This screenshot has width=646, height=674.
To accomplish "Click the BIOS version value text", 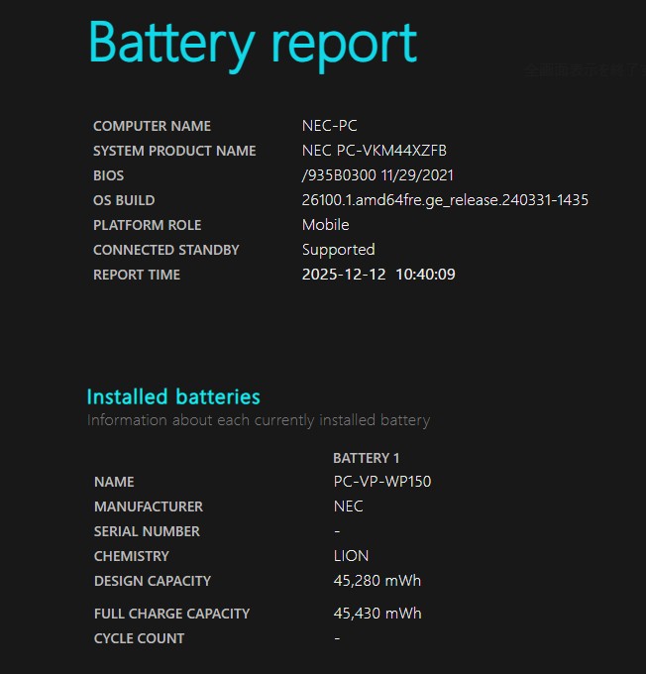I will [x=377, y=175].
